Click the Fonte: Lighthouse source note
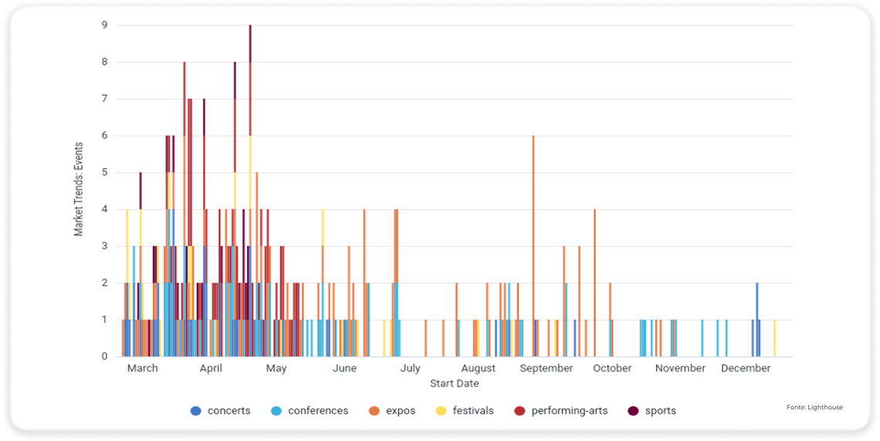 (815, 407)
